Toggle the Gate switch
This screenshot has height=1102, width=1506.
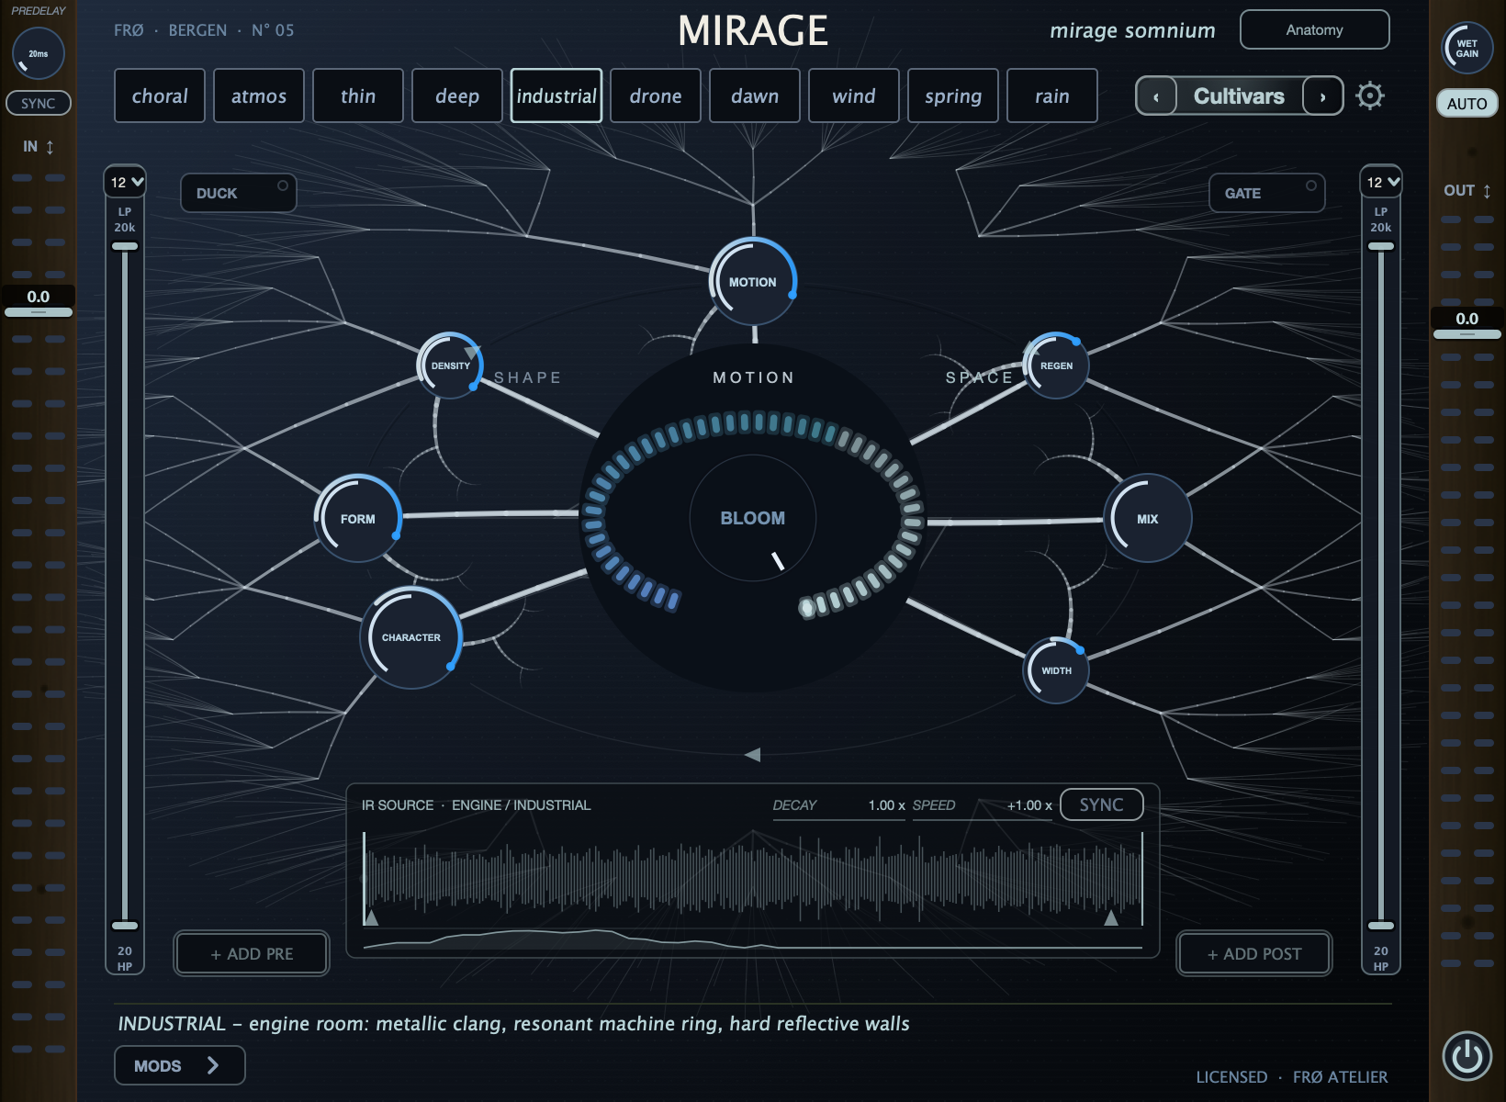coord(1266,193)
